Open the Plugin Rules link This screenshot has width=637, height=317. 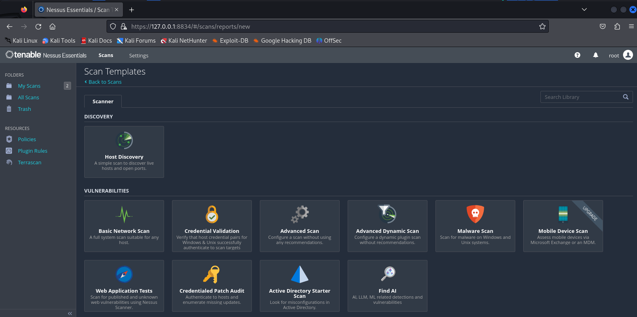(32, 151)
